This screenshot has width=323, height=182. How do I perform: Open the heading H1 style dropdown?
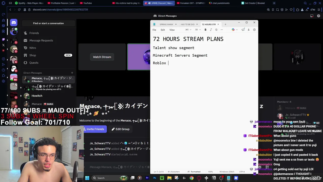[189, 30]
